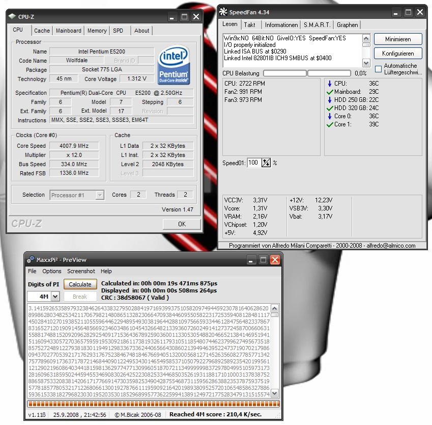Click the Core Voltage value 1.312 V
432x425 pixels.
pos(137,78)
